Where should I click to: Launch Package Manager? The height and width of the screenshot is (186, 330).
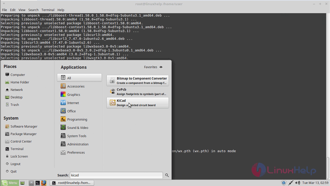[21, 134]
